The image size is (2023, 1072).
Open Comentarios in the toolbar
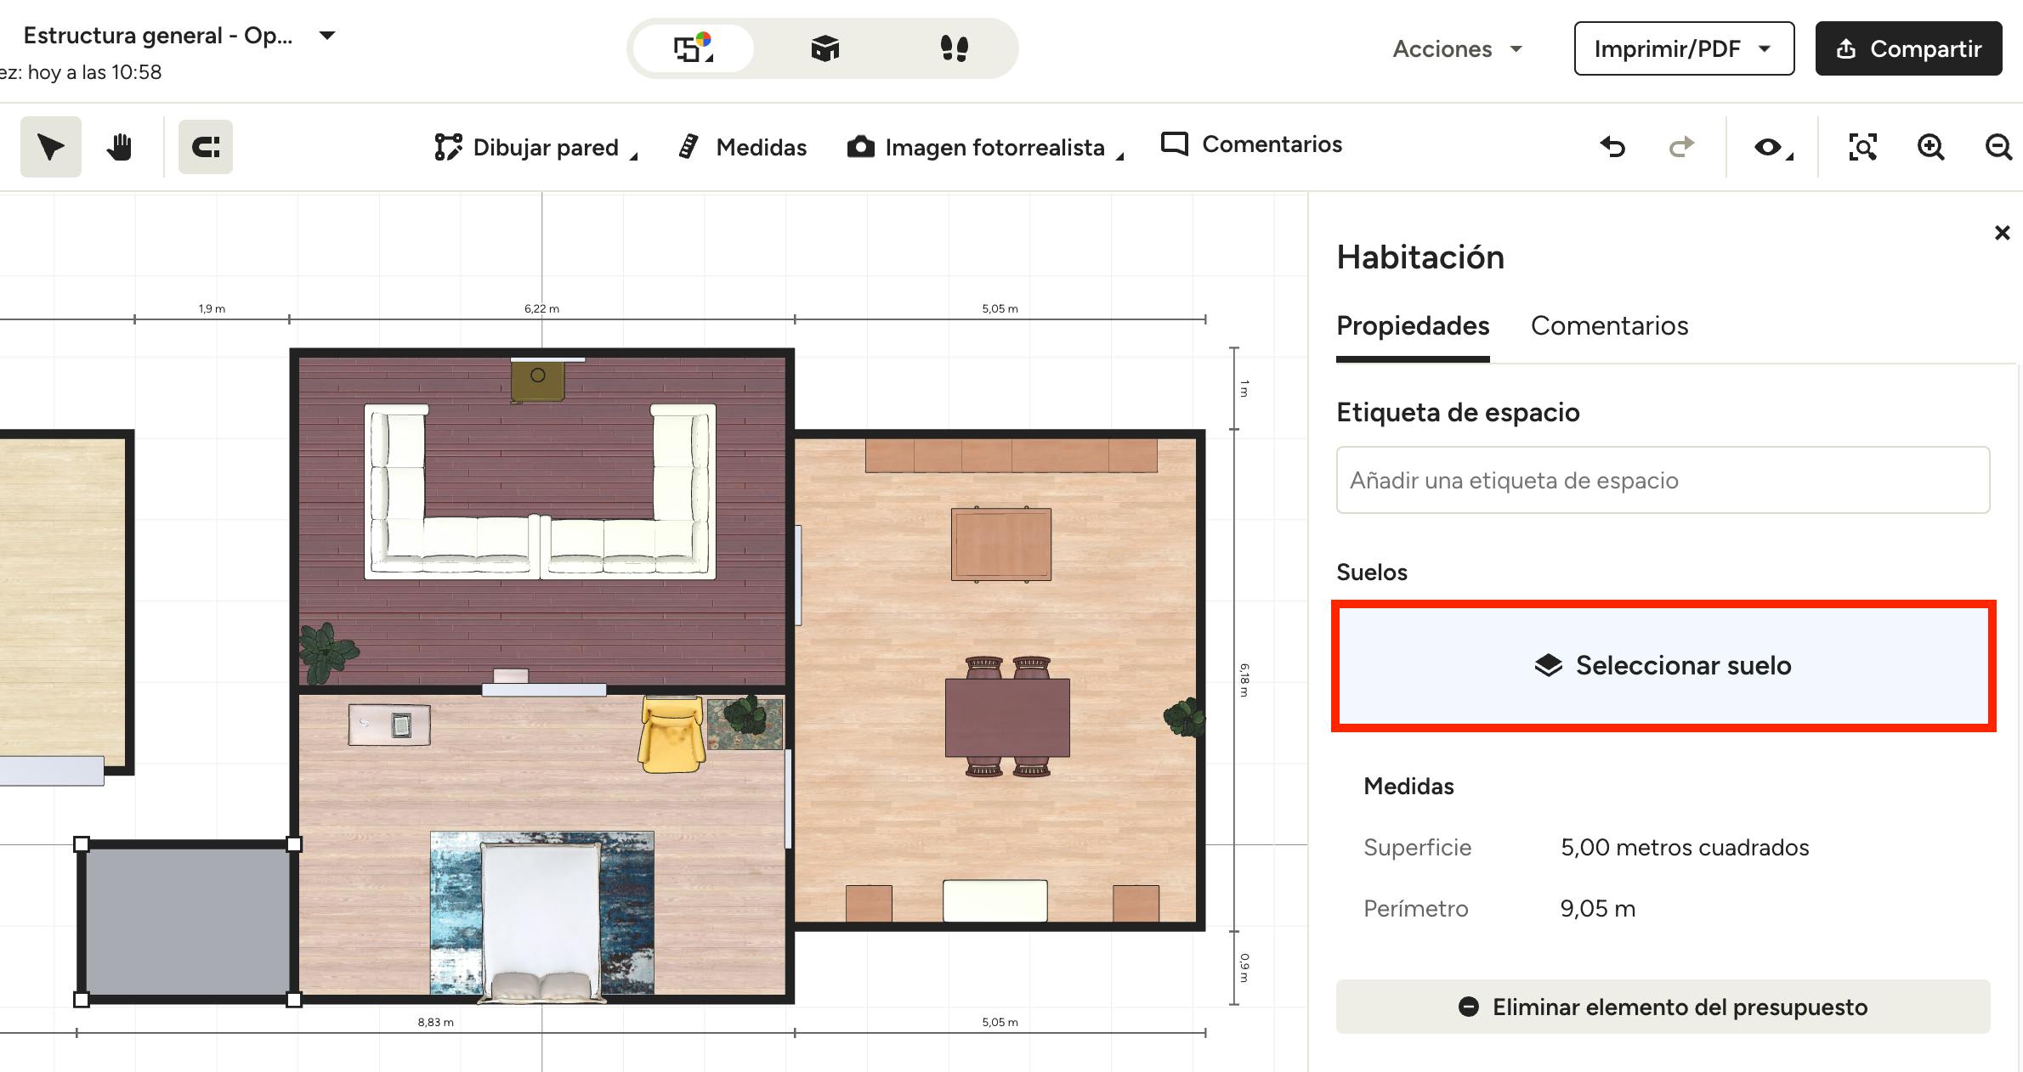point(1251,144)
